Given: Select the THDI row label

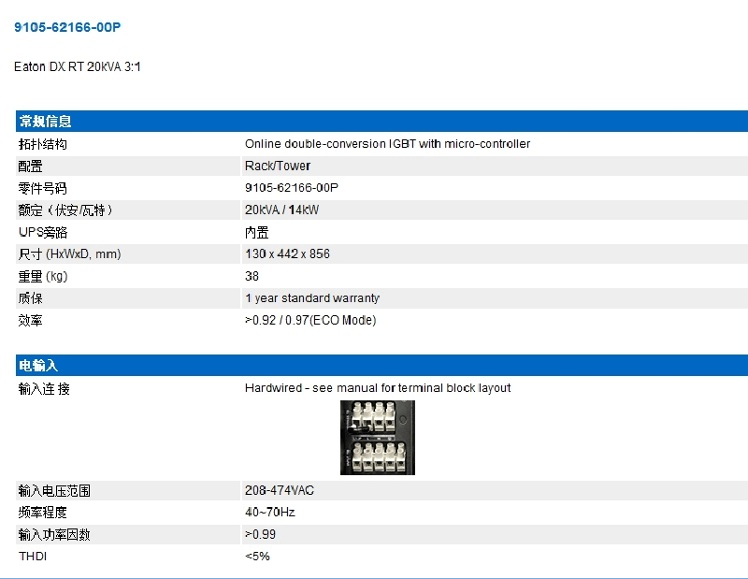Looking at the screenshot, I should coord(33,557).
